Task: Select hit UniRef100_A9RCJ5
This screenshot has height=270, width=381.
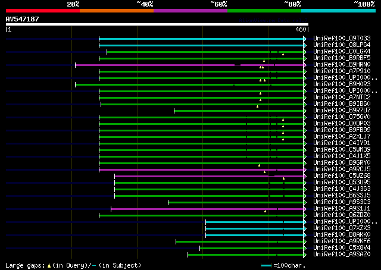Action: click(342, 169)
